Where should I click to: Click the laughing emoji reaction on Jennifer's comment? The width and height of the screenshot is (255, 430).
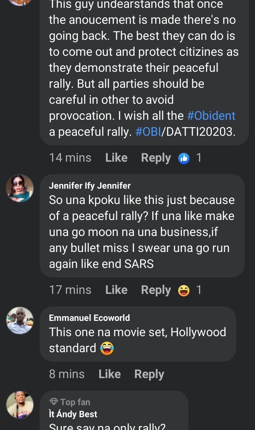click(184, 290)
